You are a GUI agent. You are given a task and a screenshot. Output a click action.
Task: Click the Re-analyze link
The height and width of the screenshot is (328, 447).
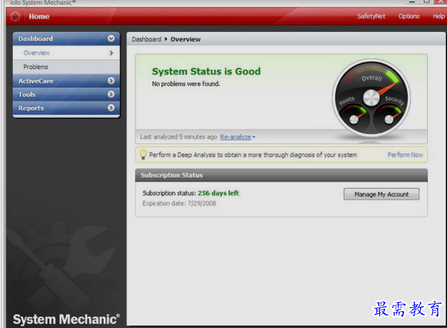[x=236, y=137]
